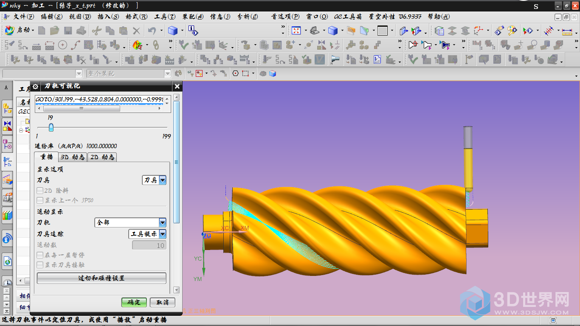The height and width of the screenshot is (326, 580).
Task: Open the 刀具追踪 dropdown showing 工具提示
Action: tap(147, 234)
